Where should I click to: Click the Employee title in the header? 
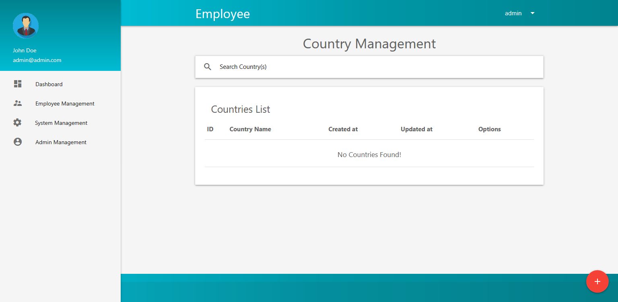click(222, 14)
